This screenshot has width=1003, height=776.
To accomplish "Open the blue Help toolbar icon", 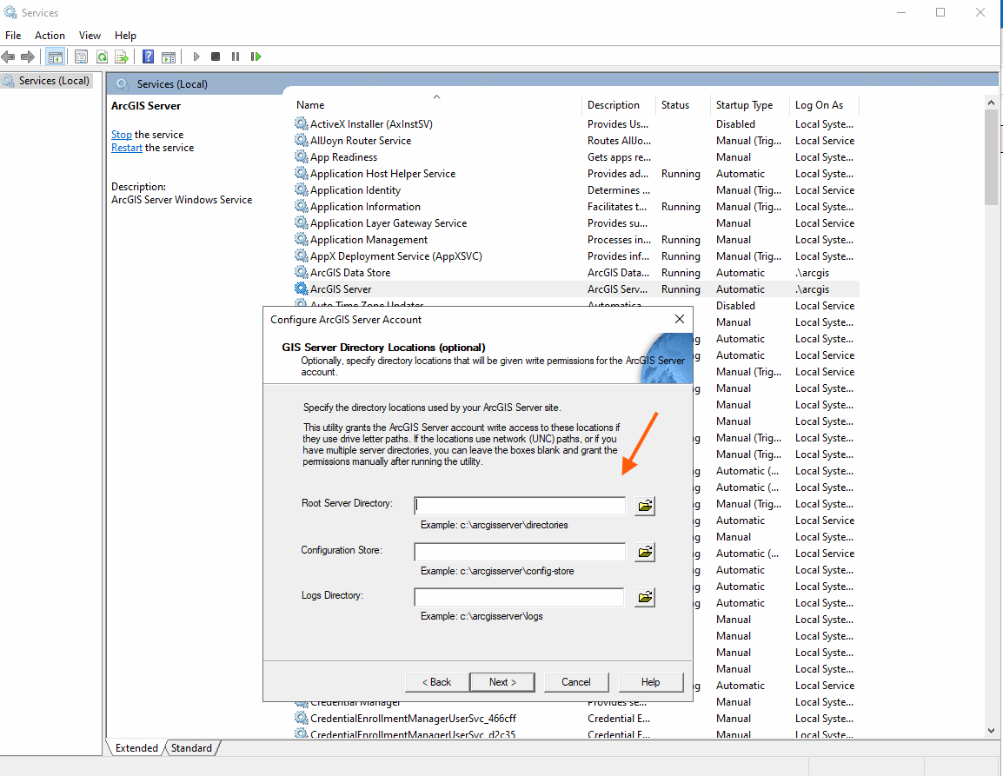I will [148, 56].
